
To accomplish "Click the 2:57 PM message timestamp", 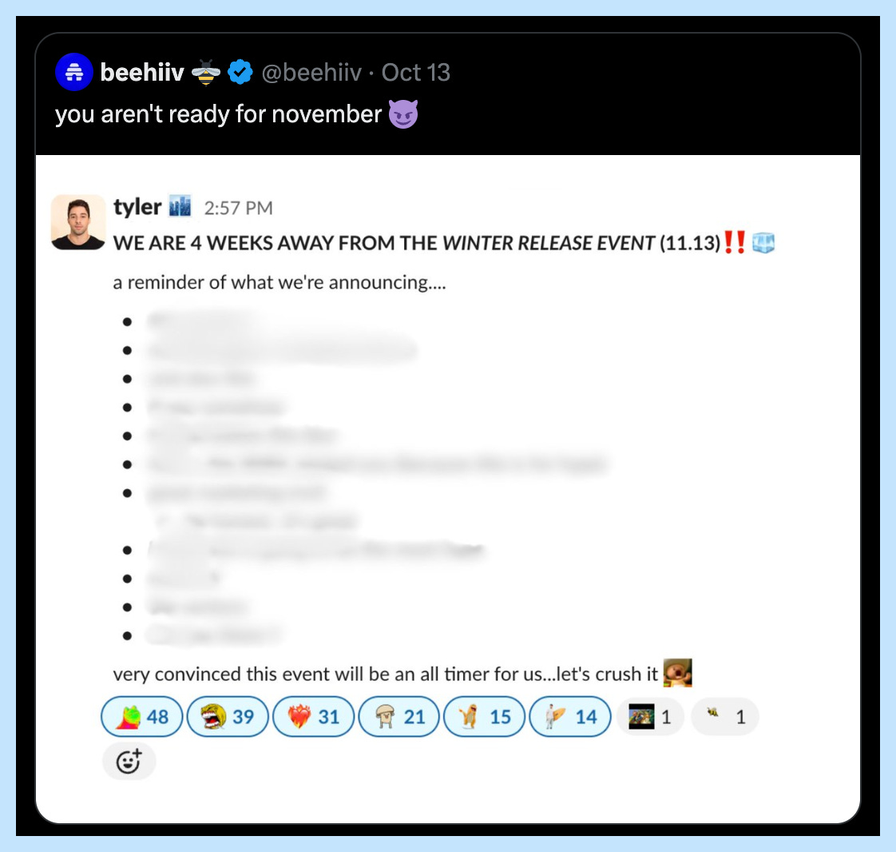I will [238, 208].
